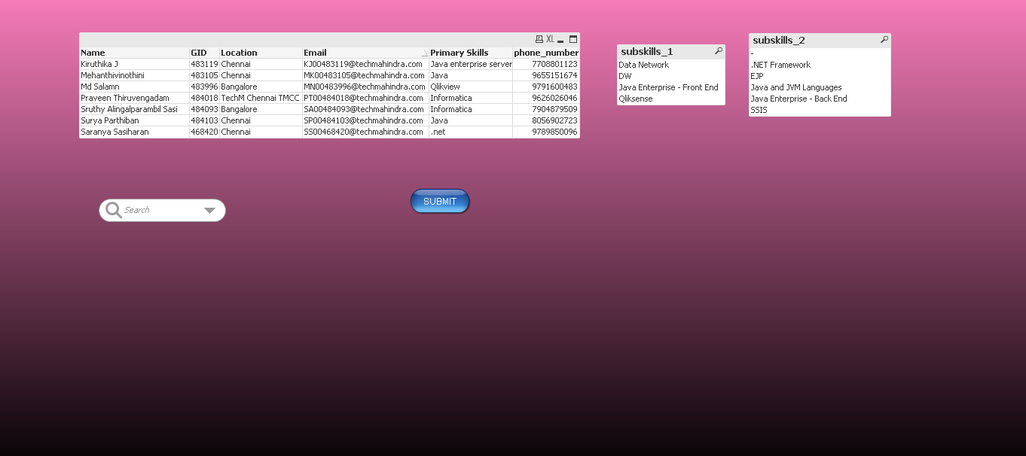The image size is (1026, 456).
Task: Click phone number 9791600483
Action: [x=546, y=87]
